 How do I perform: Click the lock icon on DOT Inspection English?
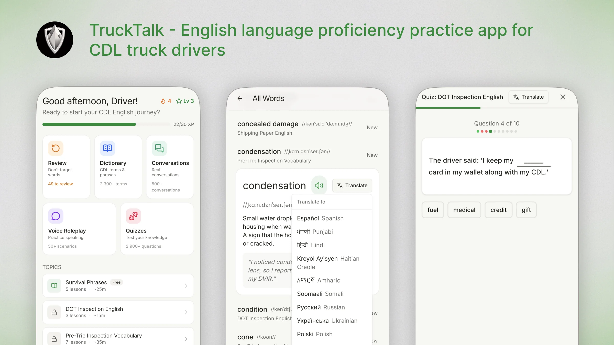pos(54,312)
